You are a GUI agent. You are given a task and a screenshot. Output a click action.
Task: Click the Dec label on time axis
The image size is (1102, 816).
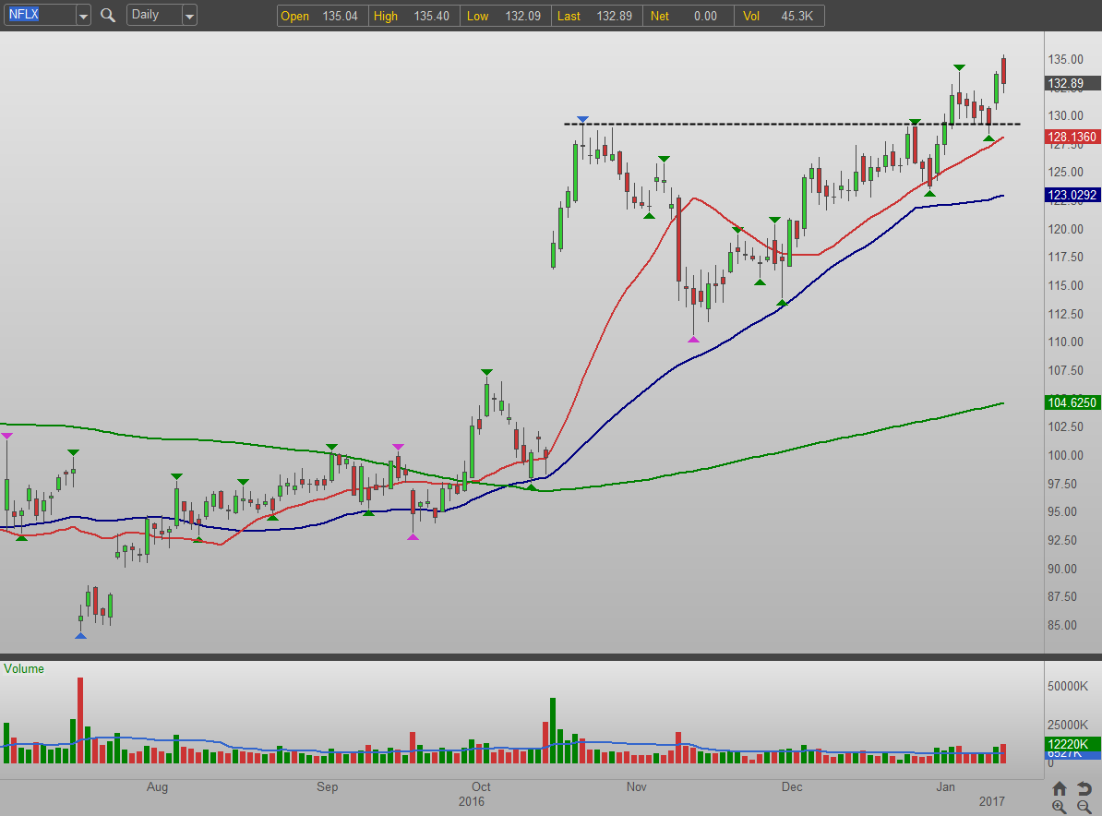pyautogui.click(x=792, y=786)
